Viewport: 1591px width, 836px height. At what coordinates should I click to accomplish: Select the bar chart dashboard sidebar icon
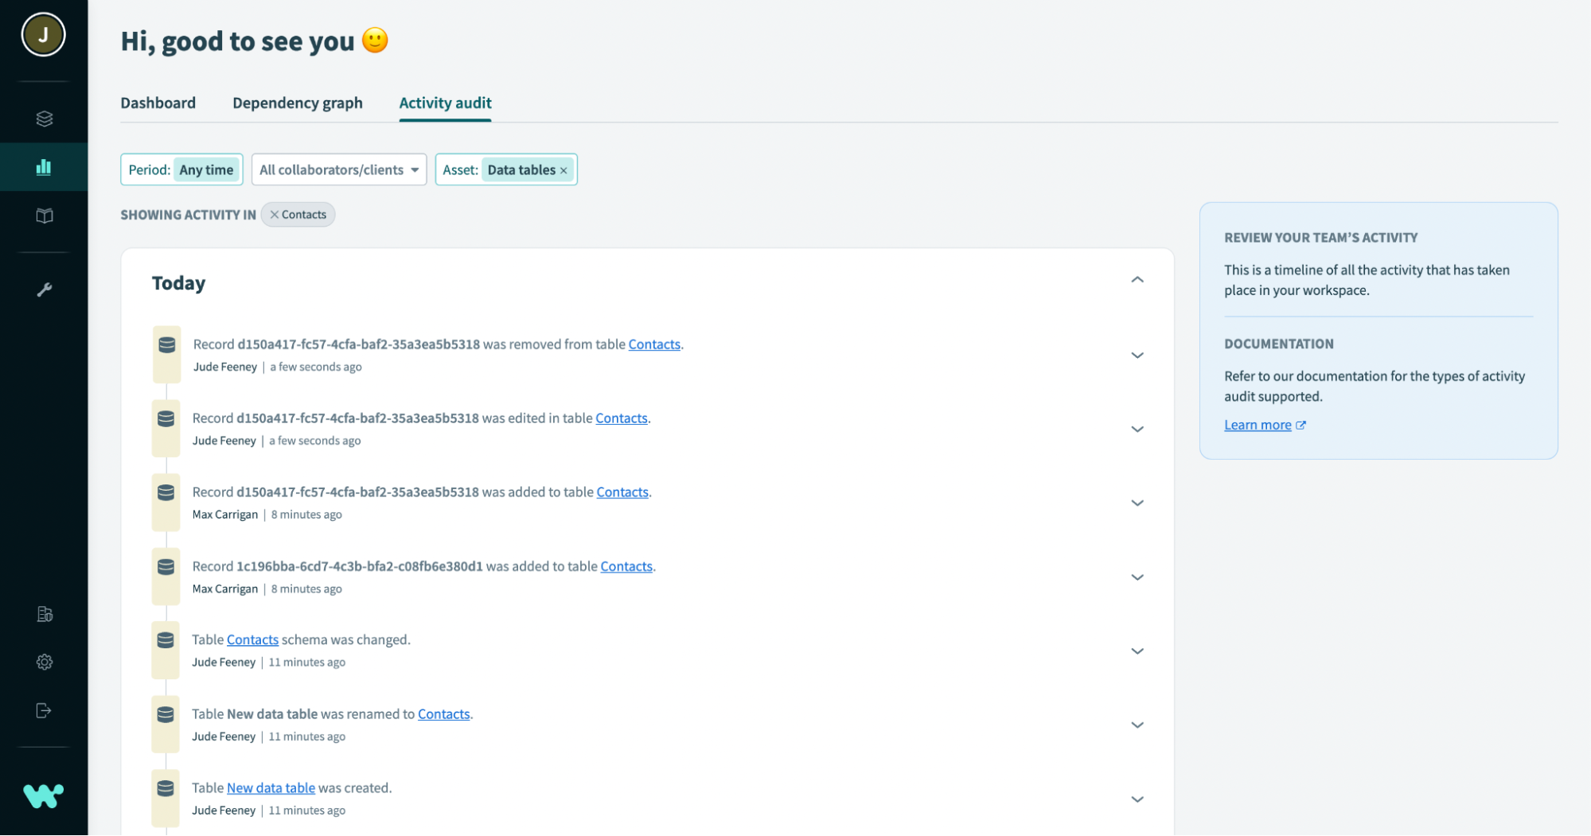click(x=44, y=167)
